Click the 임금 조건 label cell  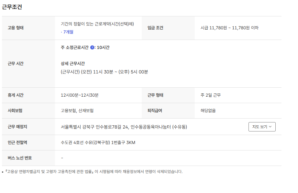(155, 28)
